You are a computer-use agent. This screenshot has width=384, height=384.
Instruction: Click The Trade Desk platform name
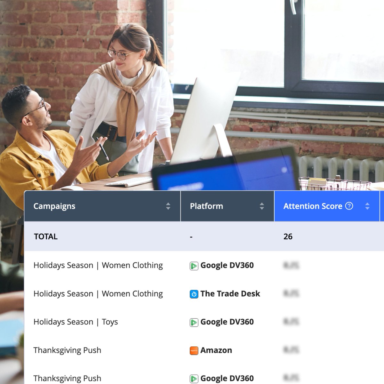click(230, 294)
